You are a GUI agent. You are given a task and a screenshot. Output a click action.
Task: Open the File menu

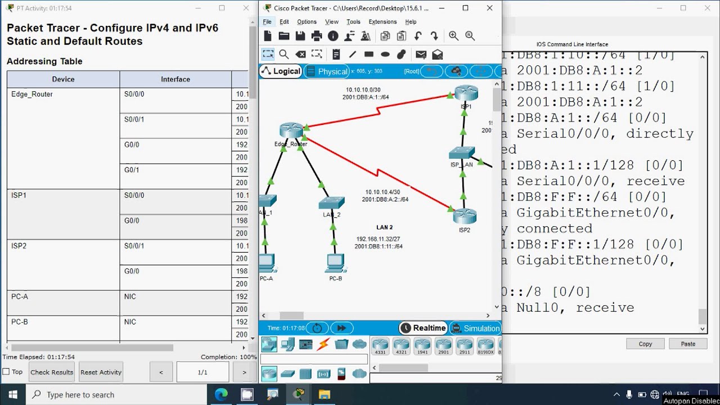pos(267,22)
